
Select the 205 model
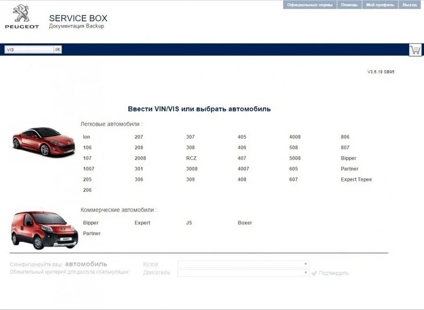pos(87,179)
